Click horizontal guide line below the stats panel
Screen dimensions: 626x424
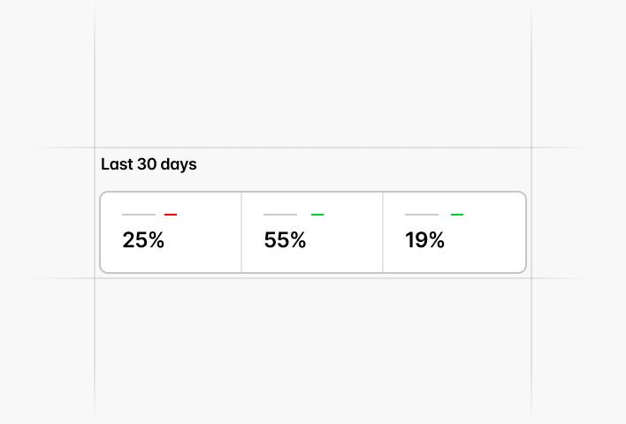[309, 278]
